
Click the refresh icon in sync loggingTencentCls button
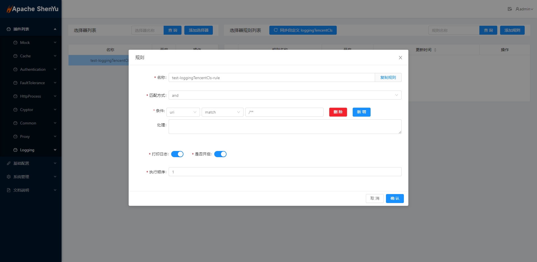coord(275,30)
